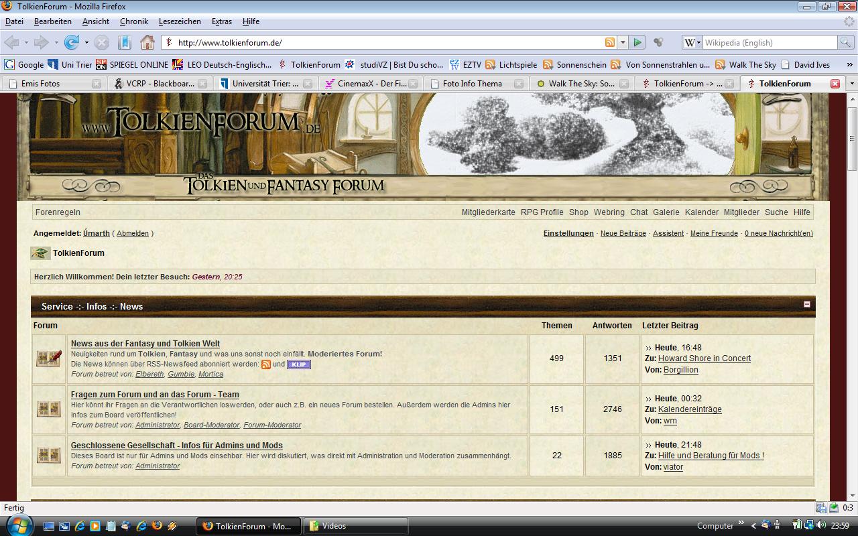The image size is (858, 536).
Task: Open the search engine selector dropdown
Action: pyautogui.click(x=692, y=42)
